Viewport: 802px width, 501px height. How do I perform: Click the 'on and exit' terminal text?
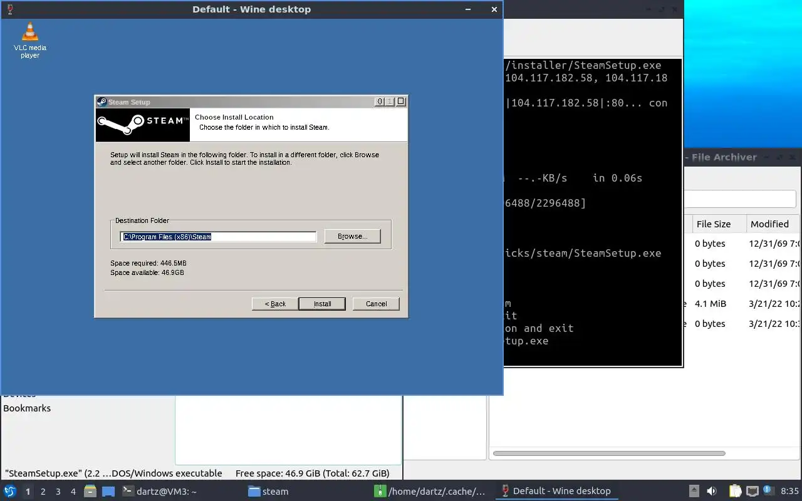(x=539, y=328)
